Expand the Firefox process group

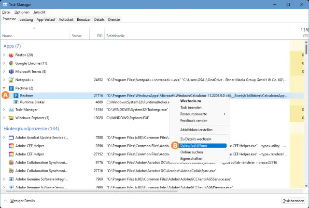click(x=4, y=55)
